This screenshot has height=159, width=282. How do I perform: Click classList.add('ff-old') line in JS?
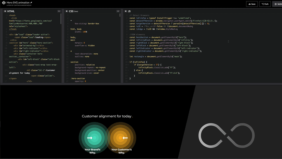click(x=159, y=73)
